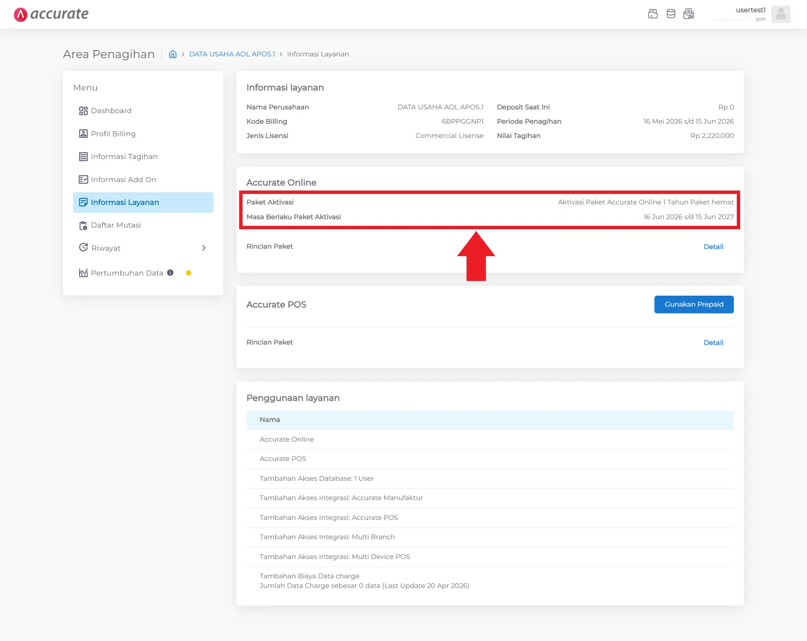
Task: Click the Area Penagihan page title
Action: tap(109, 54)
